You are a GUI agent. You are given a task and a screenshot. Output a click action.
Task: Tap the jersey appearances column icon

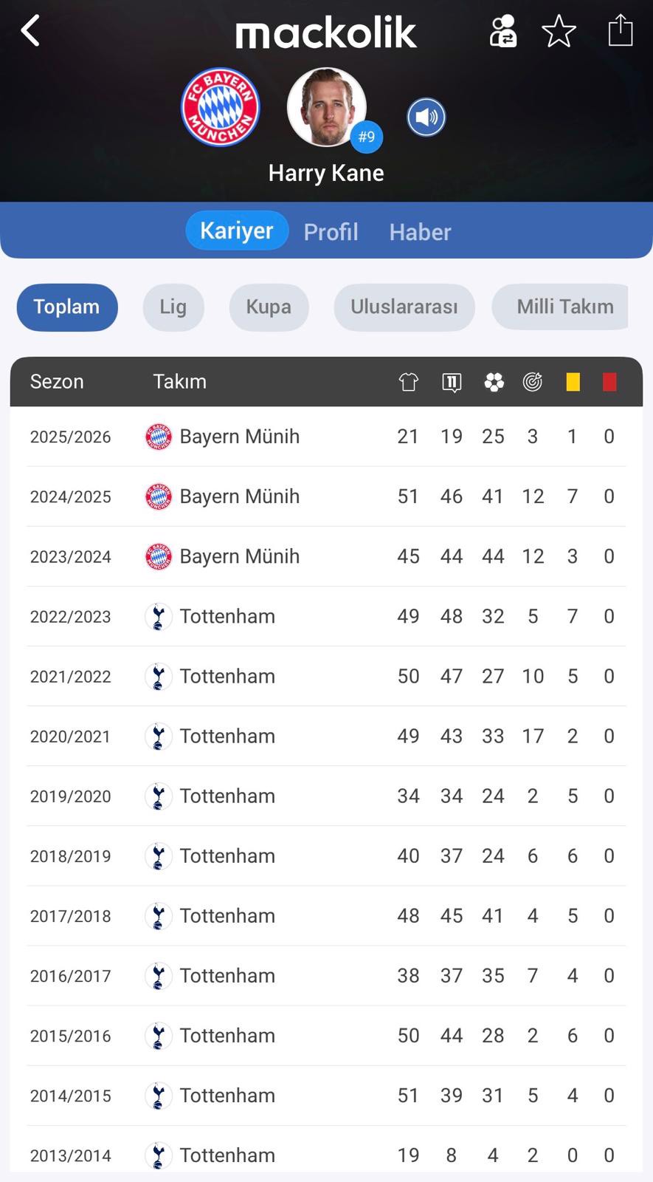coord(408,382)
